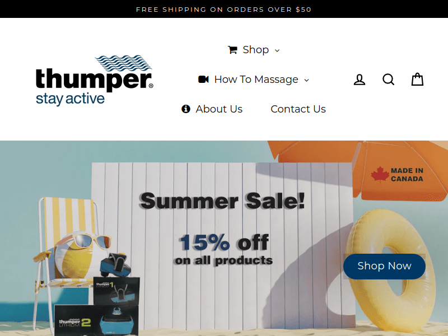Open the search magnifier icon
Screen dimensions: 448x336
(x=388, y=80)
